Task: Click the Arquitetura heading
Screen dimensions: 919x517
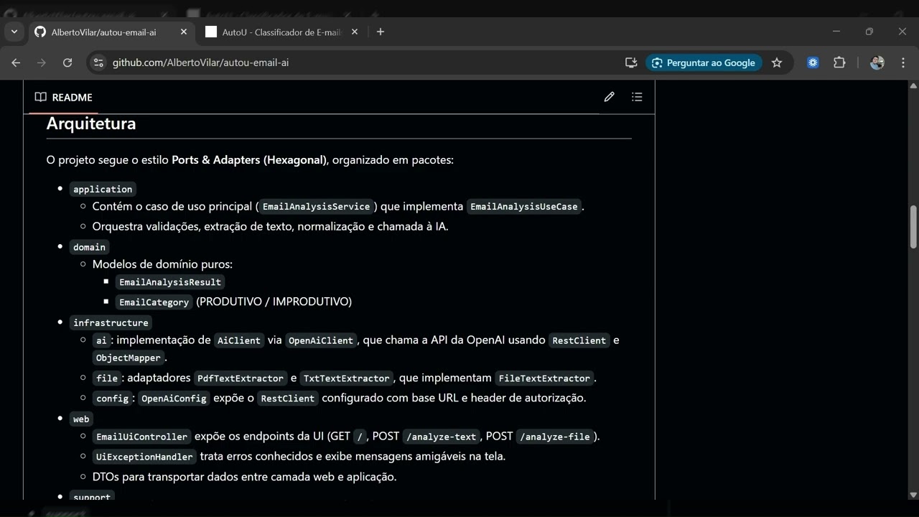Action: (91, 124)
